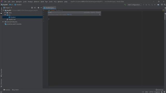Expand External Libraries node
This screenshot has width=166, height=93.
pyautogui.click(x=3, y=22)
